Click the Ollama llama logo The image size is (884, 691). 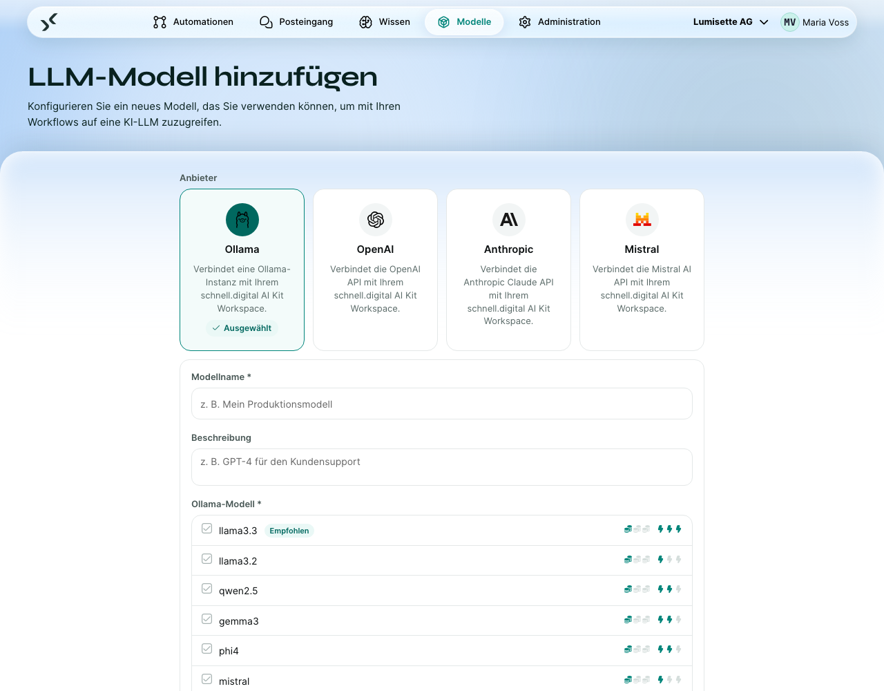click(242, 220)
